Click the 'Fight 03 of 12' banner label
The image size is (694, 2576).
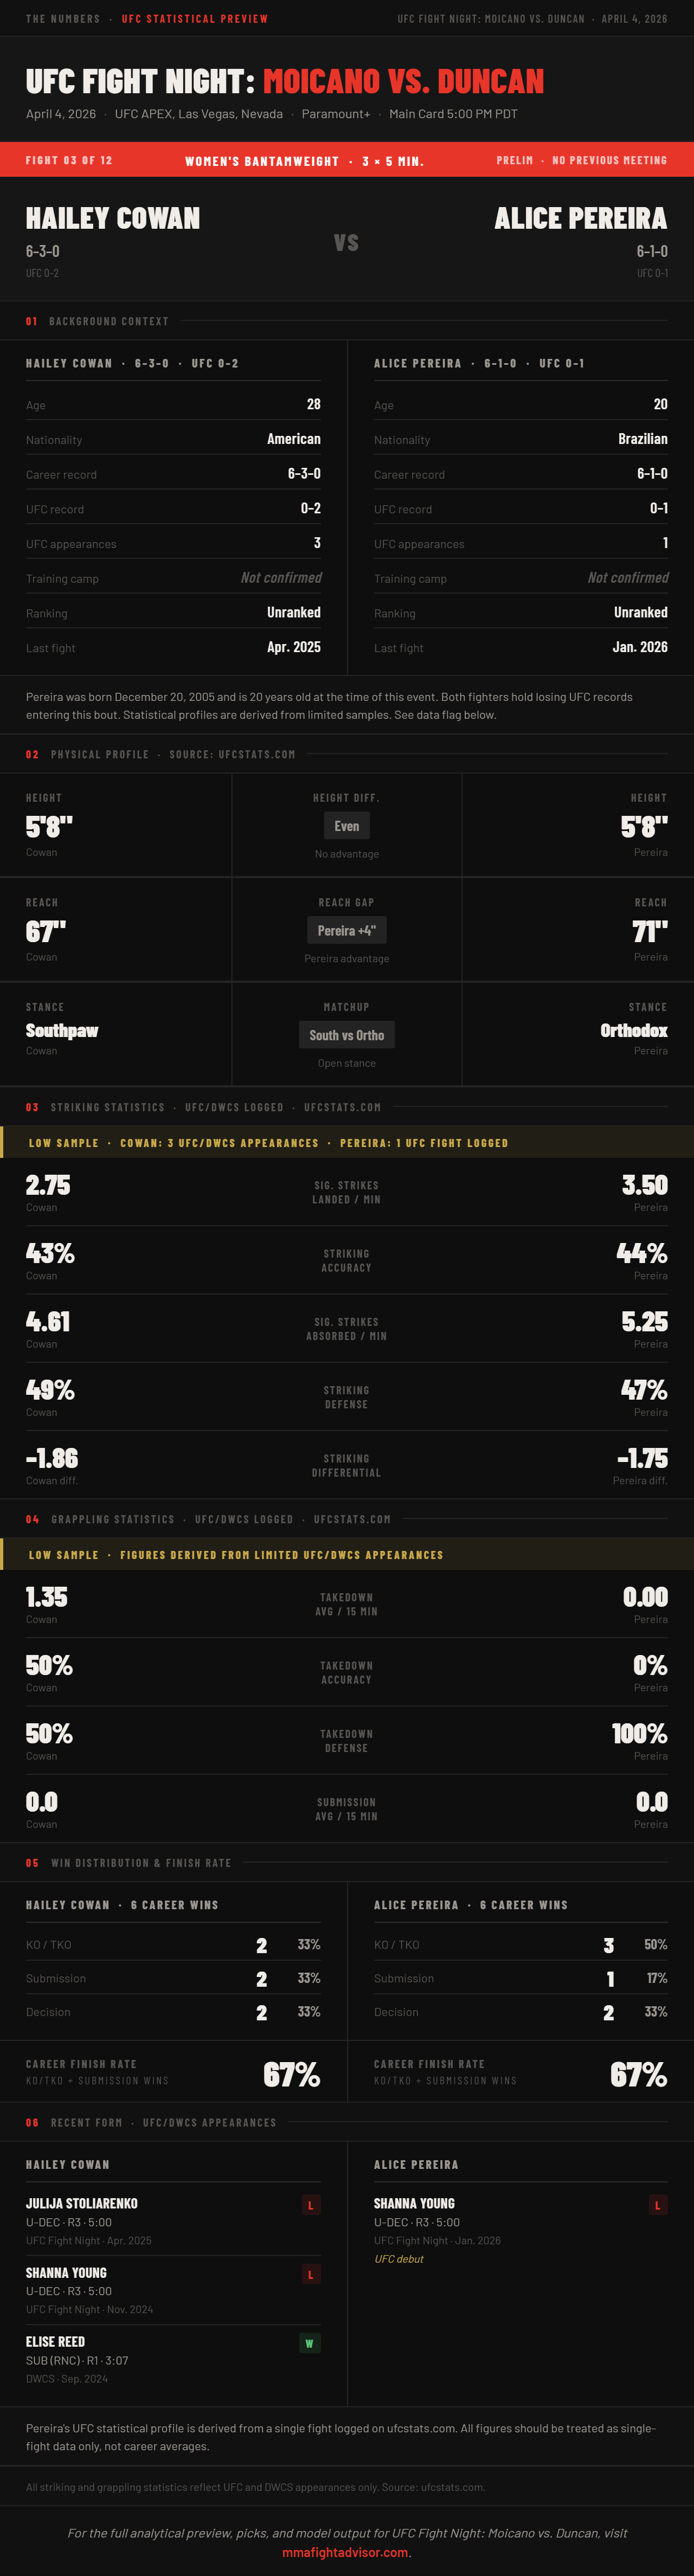(x=69, y=160)
